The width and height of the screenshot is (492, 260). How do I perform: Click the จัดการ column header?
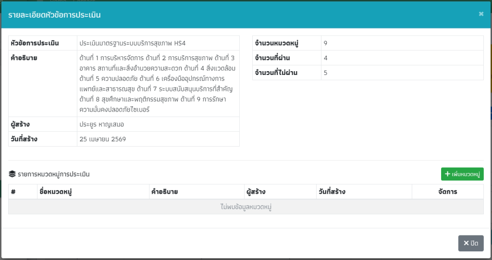coord(447,192)
